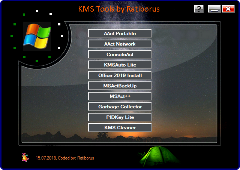Minimize the KMS Tools window
The height and width of the screenshot is (170, 240).
(x=213, y=9)
